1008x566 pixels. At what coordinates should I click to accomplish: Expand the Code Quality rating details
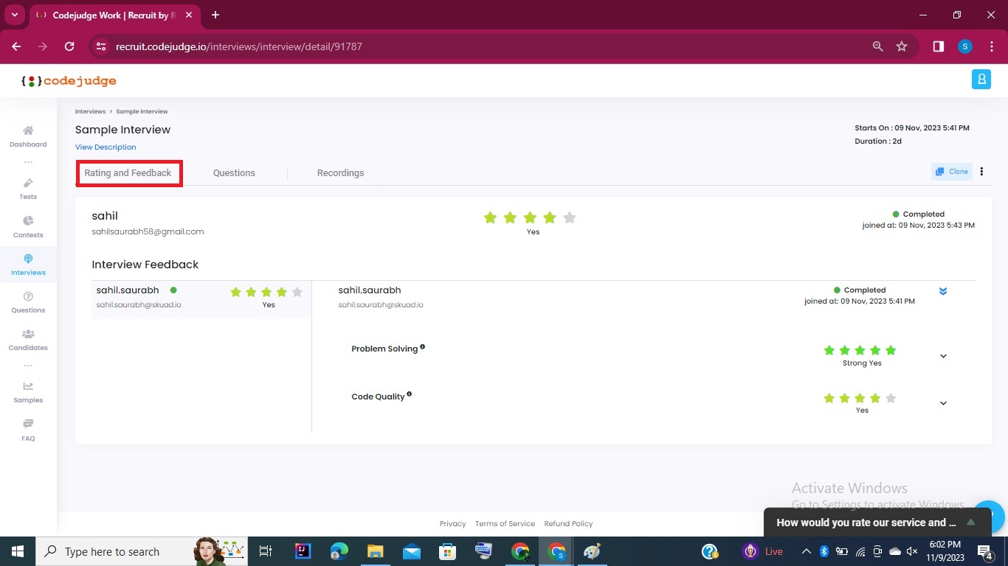(943, 403)
